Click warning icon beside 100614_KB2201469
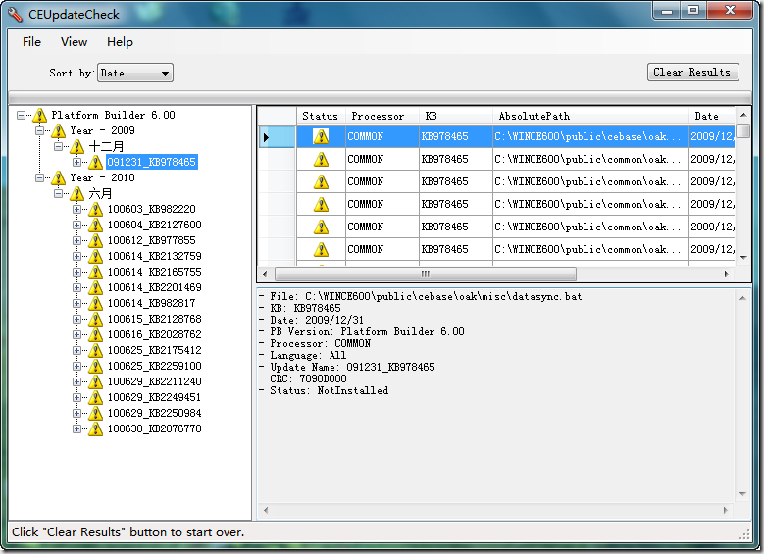Image resolution: width=764 pixels, height=554 pixels. pyautogui.click(x=95, y=288)
